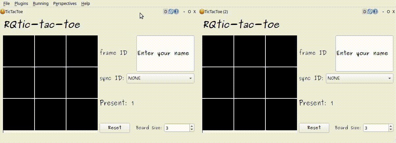Mark the top-right cell of the TicTacToe (2) board
The width and height of the screenshot is (396, 143).
tap(282, 51)
